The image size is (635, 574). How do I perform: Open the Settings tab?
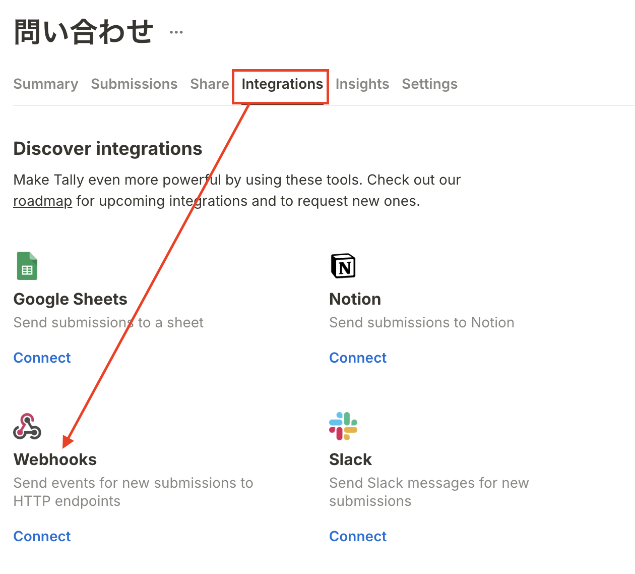[429, 84]
